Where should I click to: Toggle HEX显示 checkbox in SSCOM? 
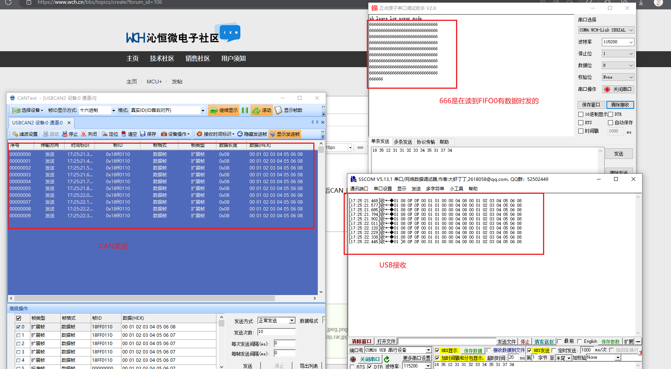point(437,350)
